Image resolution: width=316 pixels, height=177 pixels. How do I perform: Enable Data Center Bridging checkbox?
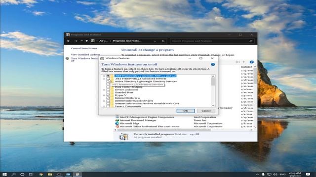[108, 87]
